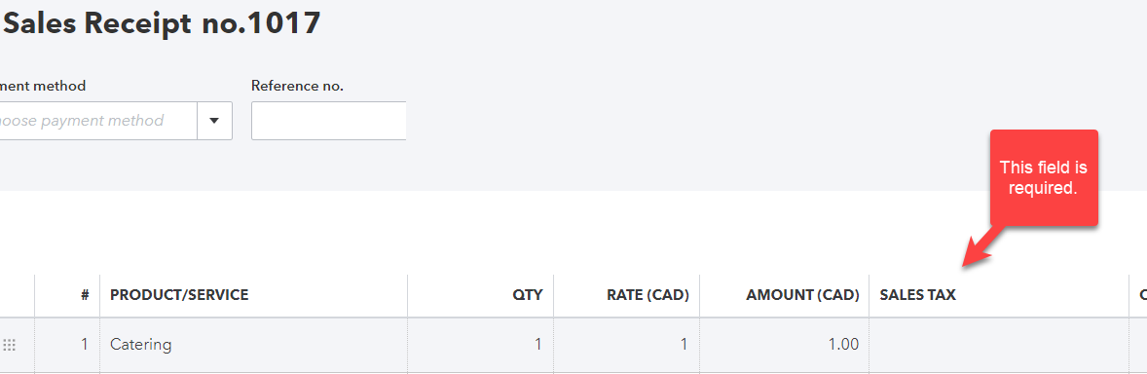Click the Reference no. input field
The height and width of the screenshot is (374, 1147).
(328, 121)
